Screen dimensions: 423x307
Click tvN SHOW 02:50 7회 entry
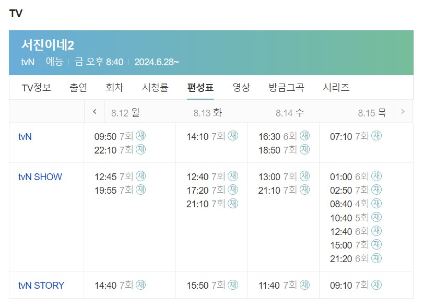[356, 190]
